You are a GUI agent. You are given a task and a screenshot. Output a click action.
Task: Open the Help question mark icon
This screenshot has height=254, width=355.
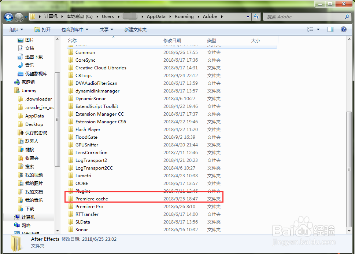[343, 29]
